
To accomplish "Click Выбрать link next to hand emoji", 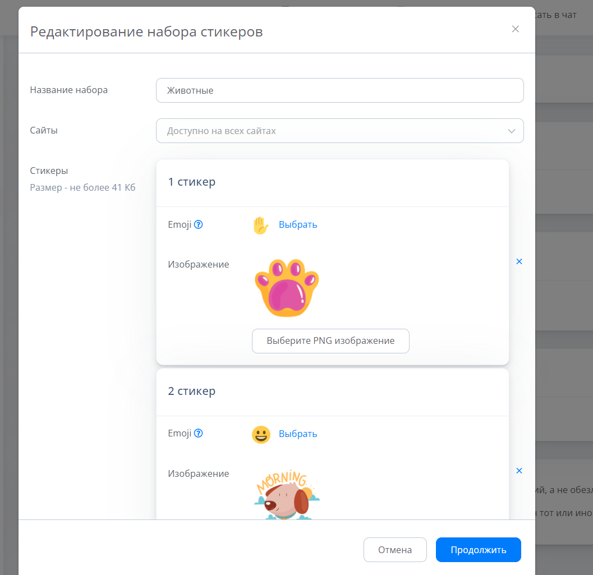I will pos(298,225).
